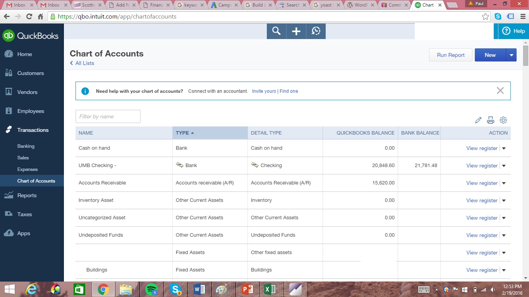The height and width of the screenshot is (297, 529).
Task: Click the Apps icon in the sidebar
Action: tap(9, 233)
